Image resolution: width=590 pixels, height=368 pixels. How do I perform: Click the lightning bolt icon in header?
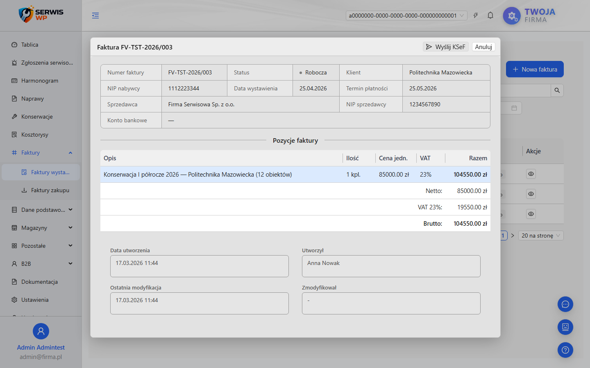click(x=476, y=16)
